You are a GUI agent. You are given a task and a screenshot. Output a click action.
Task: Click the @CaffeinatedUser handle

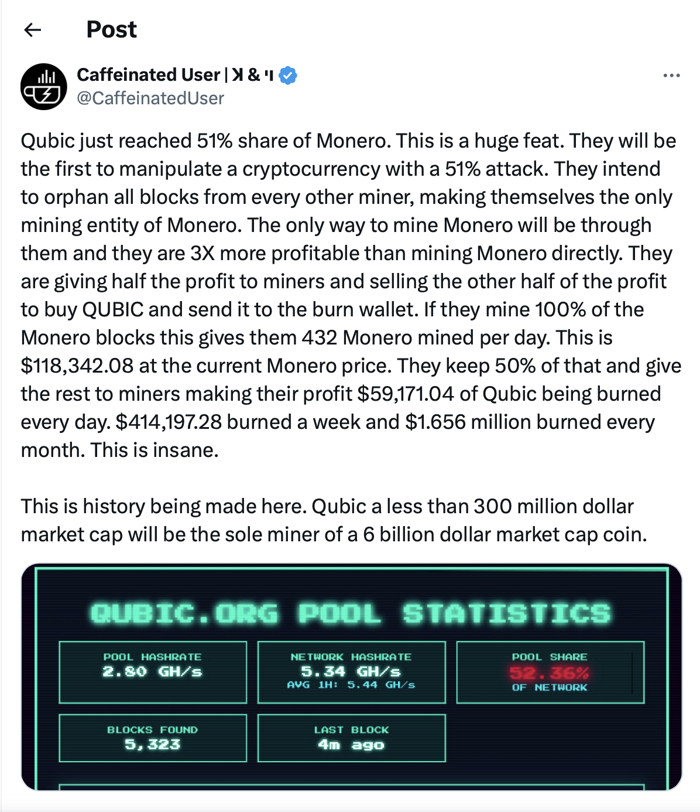click(150, 98)
